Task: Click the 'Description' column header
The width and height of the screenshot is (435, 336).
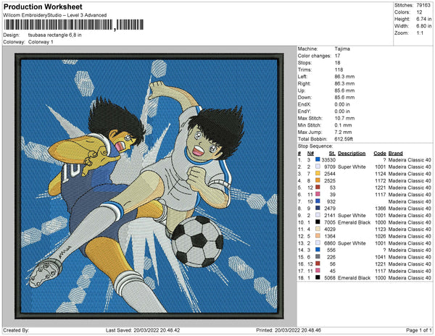Action: (x=352, y=154)
